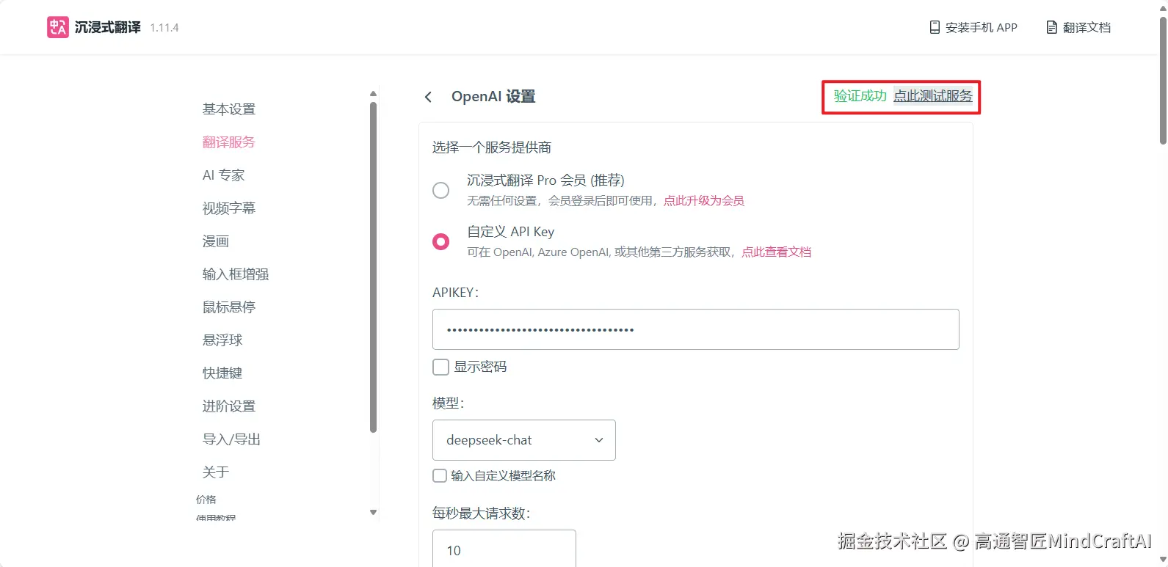Click the OpenAI 设置 heading

pyautogui.click(x=493, y=97)
